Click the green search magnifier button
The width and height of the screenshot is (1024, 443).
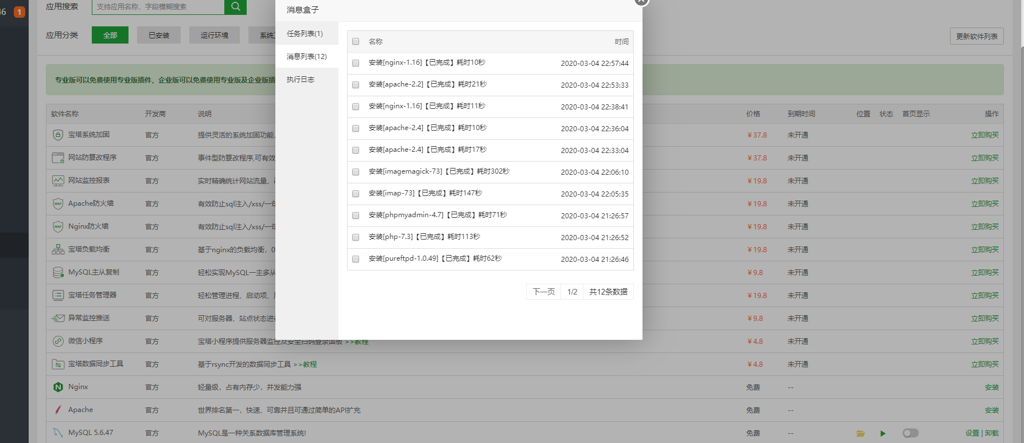pos(235,7)
